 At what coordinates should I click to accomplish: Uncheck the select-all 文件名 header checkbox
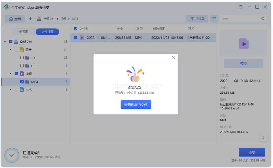tap(76, 29)
